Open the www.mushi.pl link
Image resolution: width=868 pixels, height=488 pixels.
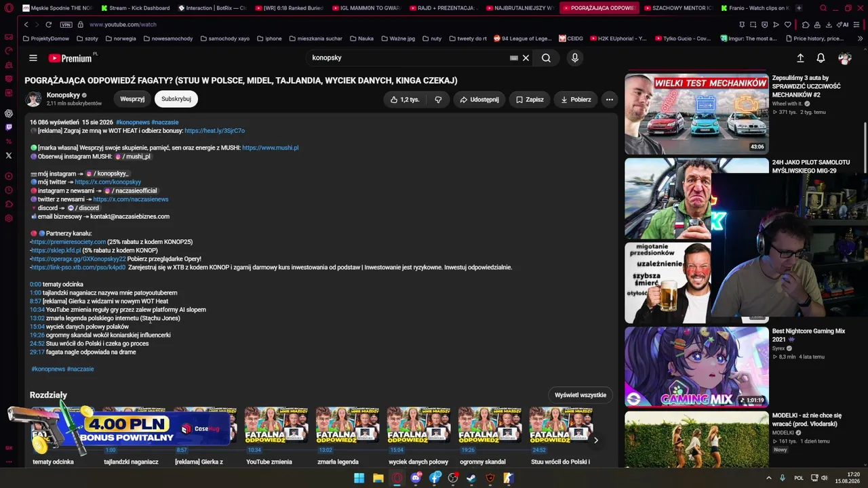[270, 148]
